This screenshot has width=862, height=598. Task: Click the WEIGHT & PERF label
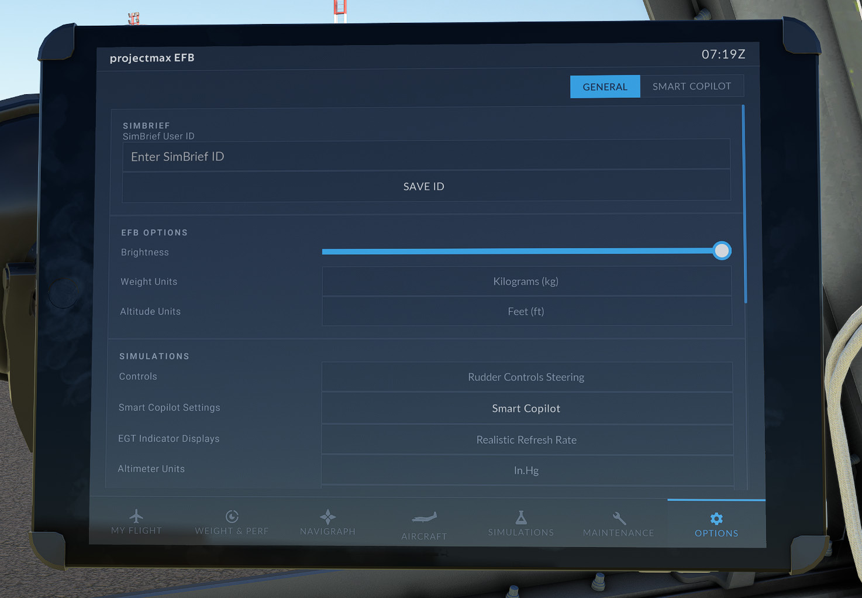(232, 531)
